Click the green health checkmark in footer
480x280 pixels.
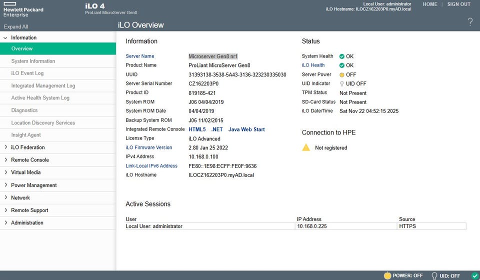(474, 275)
